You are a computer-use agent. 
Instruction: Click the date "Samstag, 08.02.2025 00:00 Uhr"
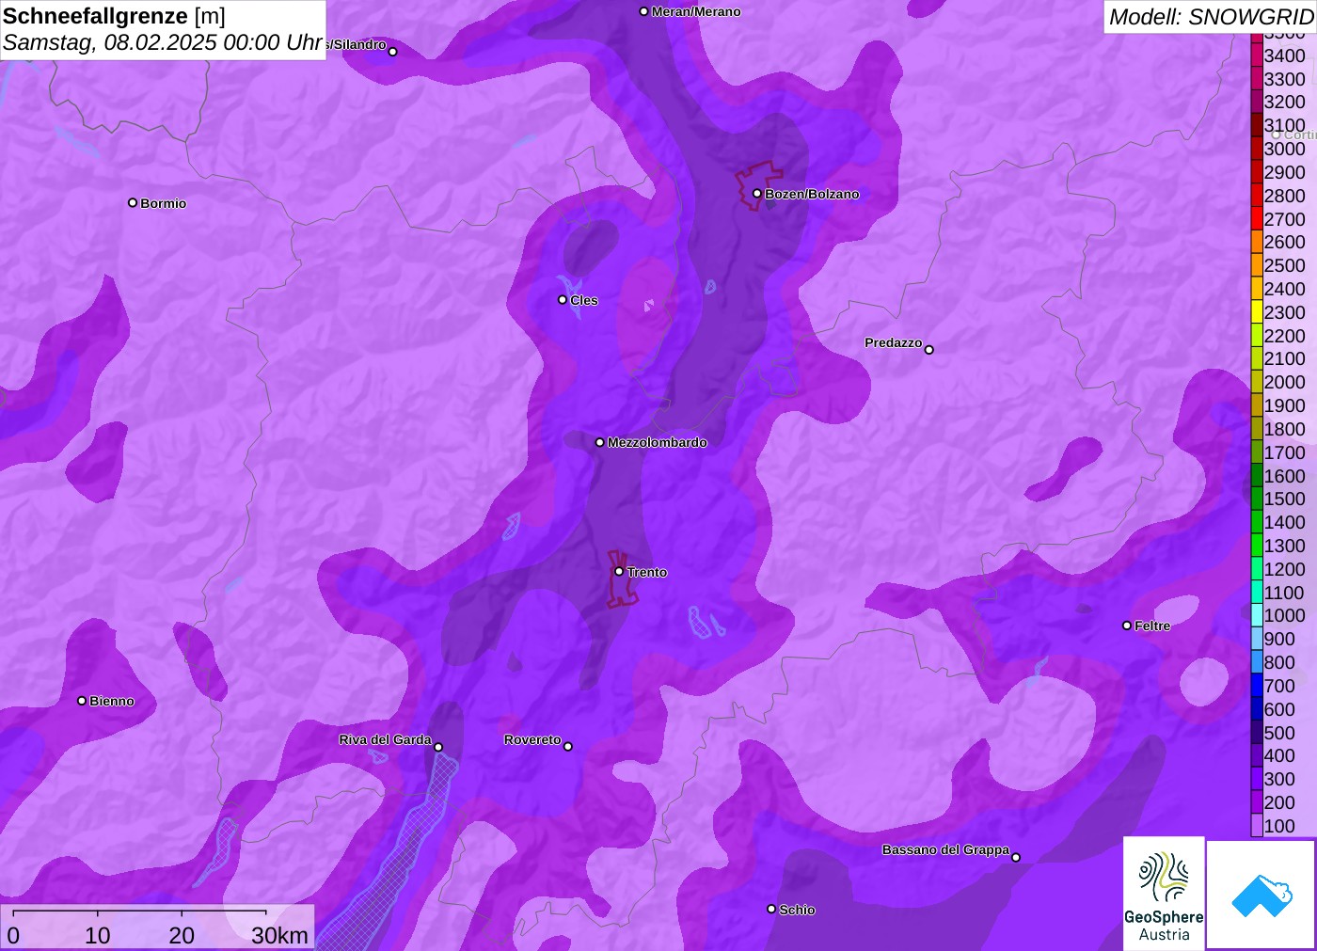click(x=163, y=42)
